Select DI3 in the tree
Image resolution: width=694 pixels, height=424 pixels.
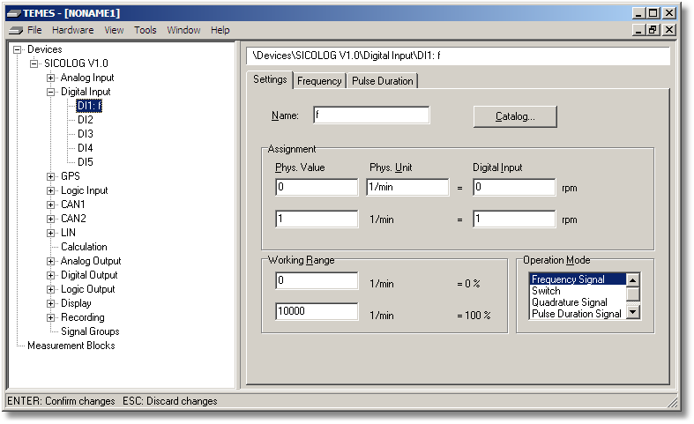86,134
